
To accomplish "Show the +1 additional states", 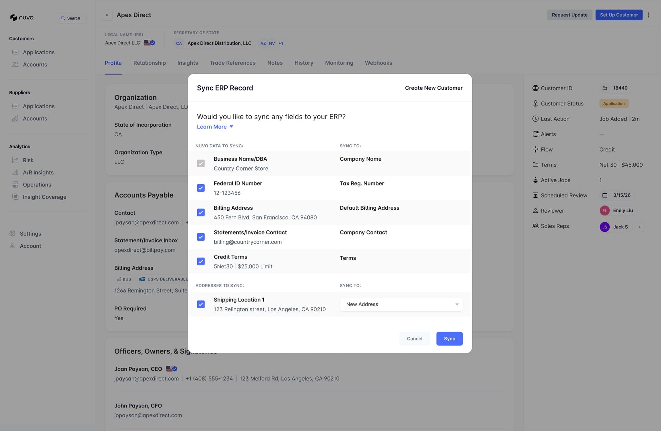I will point(281,43).
